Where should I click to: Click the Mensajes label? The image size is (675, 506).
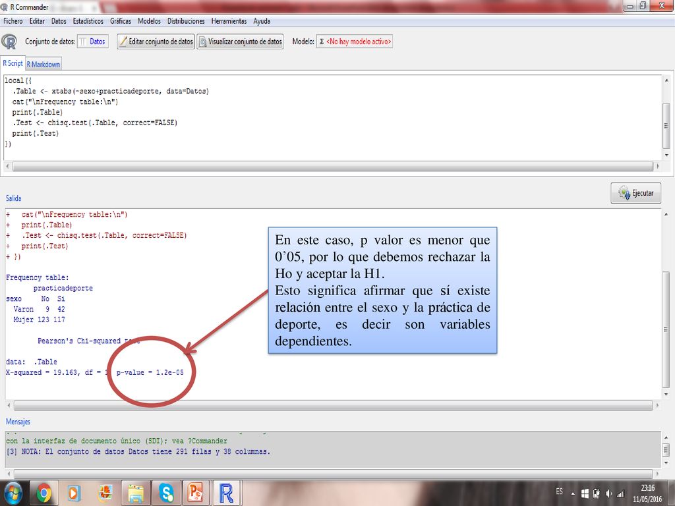click(x=18, y=422)
